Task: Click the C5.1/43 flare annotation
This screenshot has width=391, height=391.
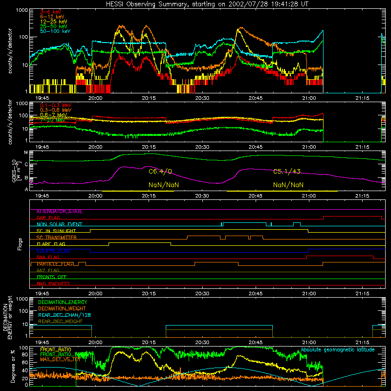Action: tap(287, 172)
